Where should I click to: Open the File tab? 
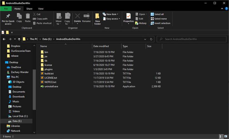(6, 9)
